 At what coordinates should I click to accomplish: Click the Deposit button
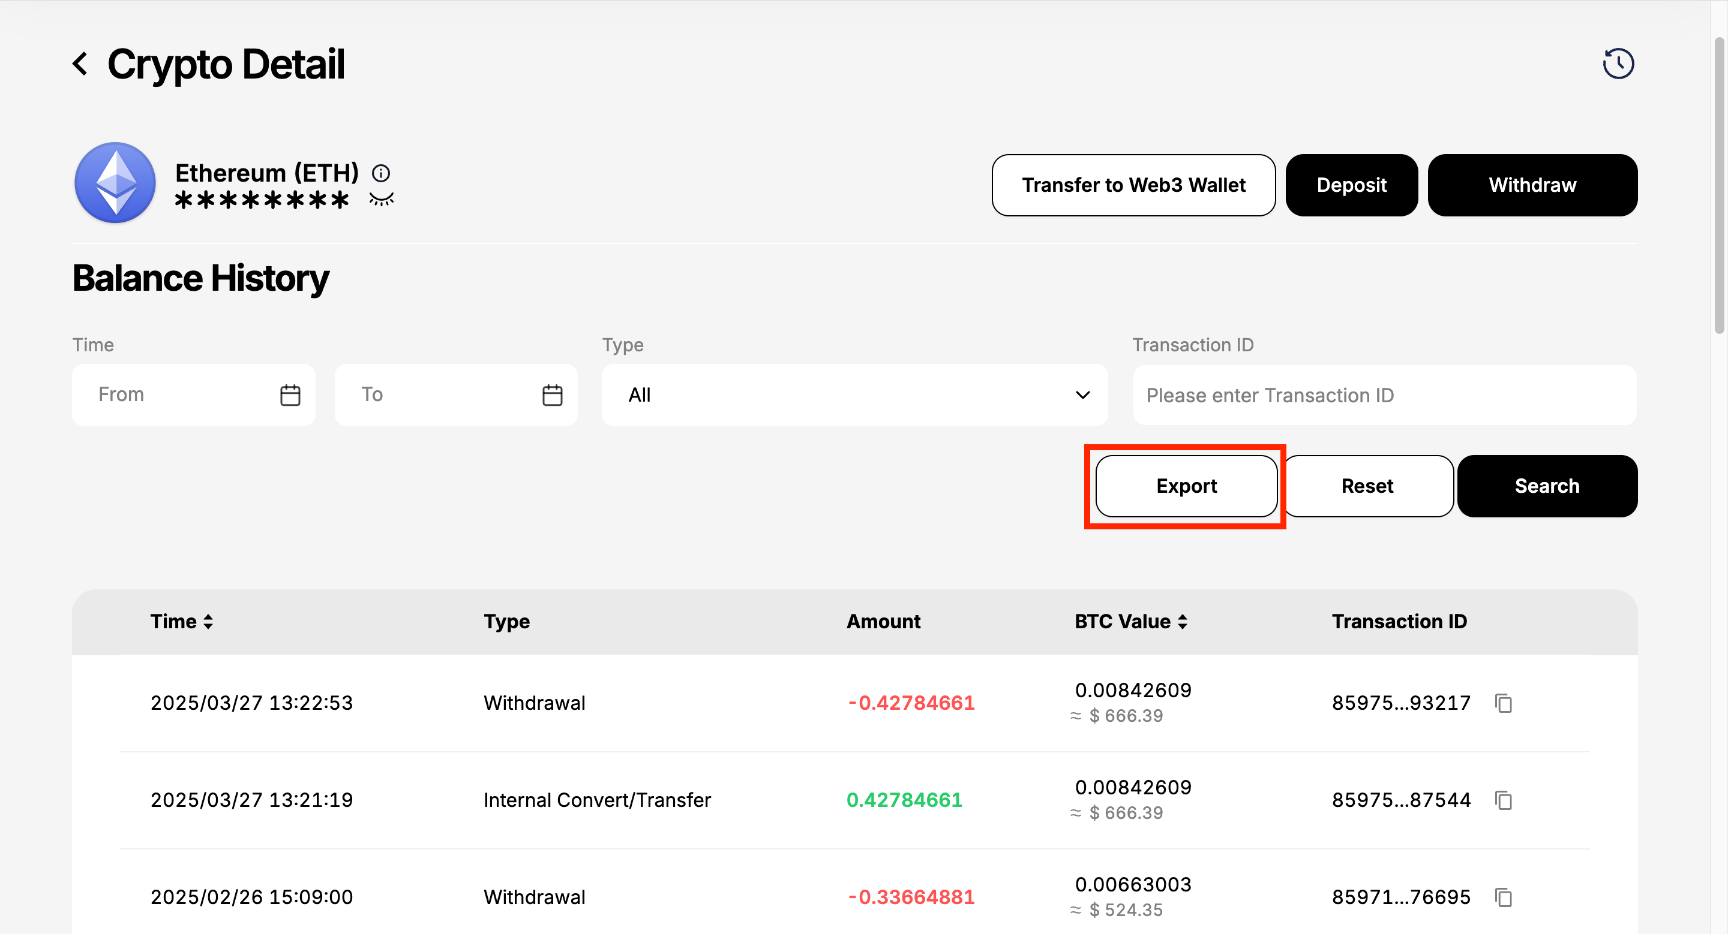click(x=1351, y=185)
